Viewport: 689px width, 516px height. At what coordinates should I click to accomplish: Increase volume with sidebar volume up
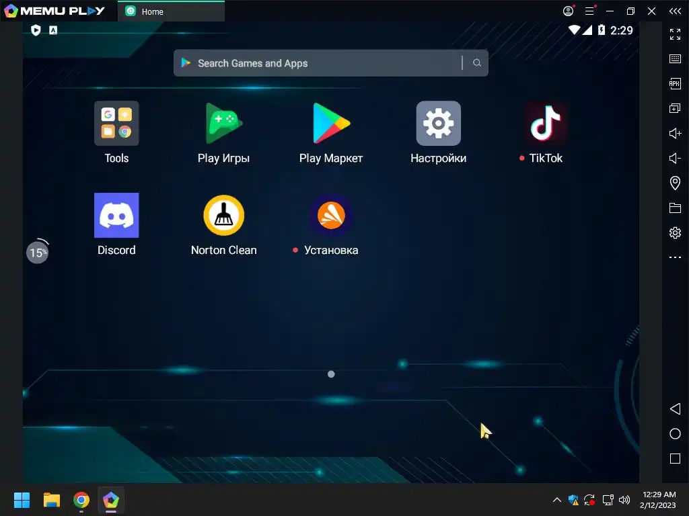click(675, 133)
